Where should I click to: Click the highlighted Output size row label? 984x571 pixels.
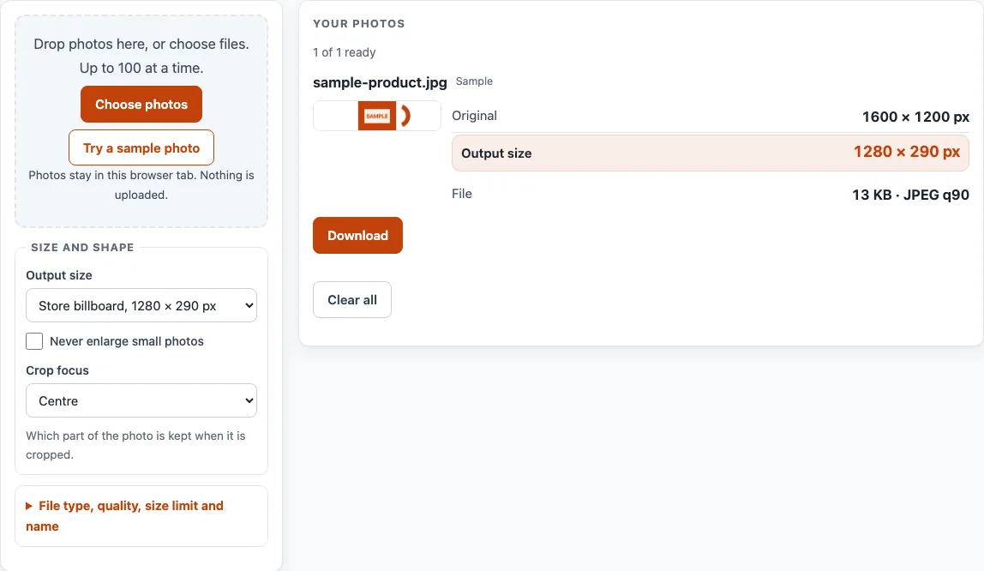[x=496, y=153]
